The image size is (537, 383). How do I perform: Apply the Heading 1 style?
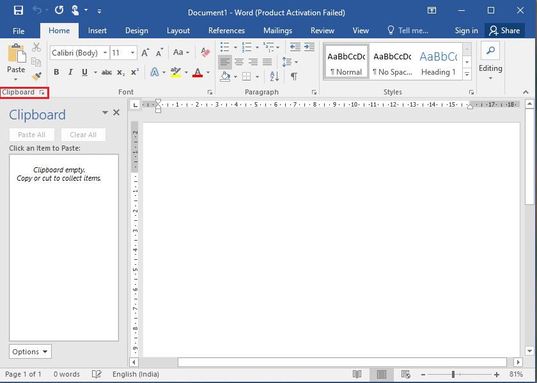pos(438,61)
